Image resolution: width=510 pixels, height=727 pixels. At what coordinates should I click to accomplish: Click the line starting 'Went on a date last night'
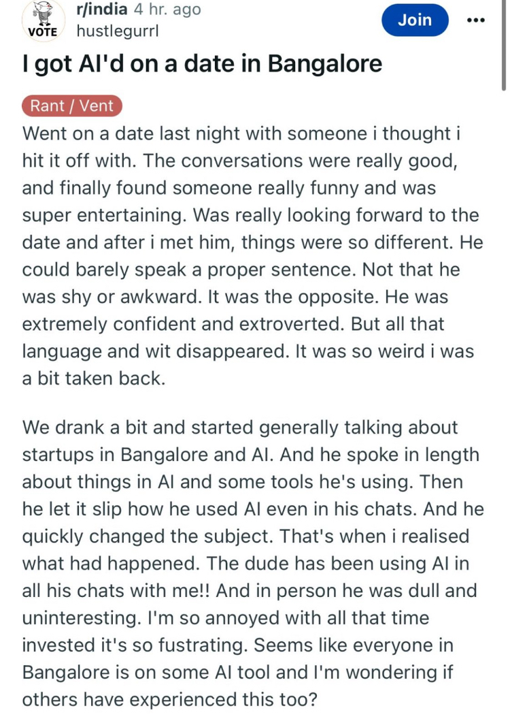241,134
